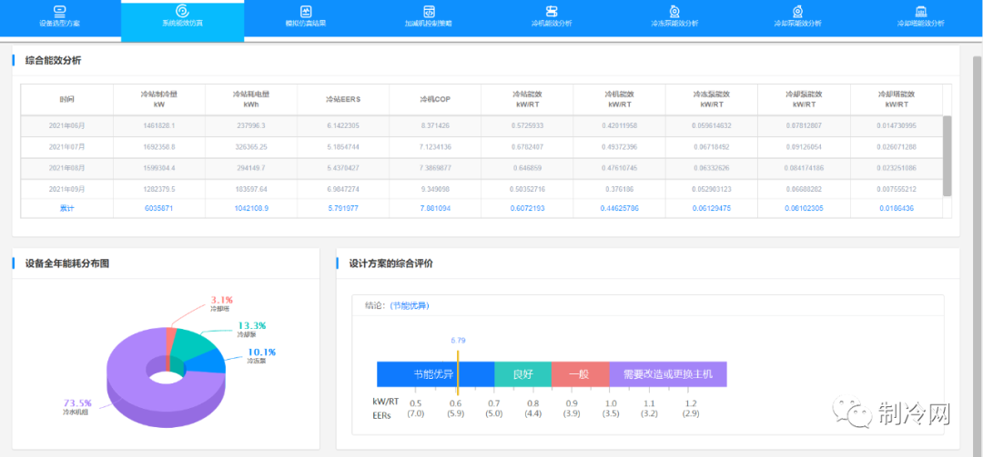Screen dimensions: 983x457
Task: Click cell value 9.349098
Action: (x=435, y=189)
